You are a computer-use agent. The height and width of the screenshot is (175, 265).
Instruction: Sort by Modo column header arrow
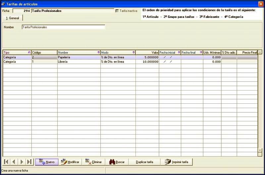[x=133, y=52]
